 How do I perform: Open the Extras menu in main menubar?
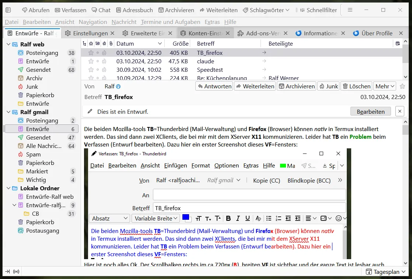212,22
